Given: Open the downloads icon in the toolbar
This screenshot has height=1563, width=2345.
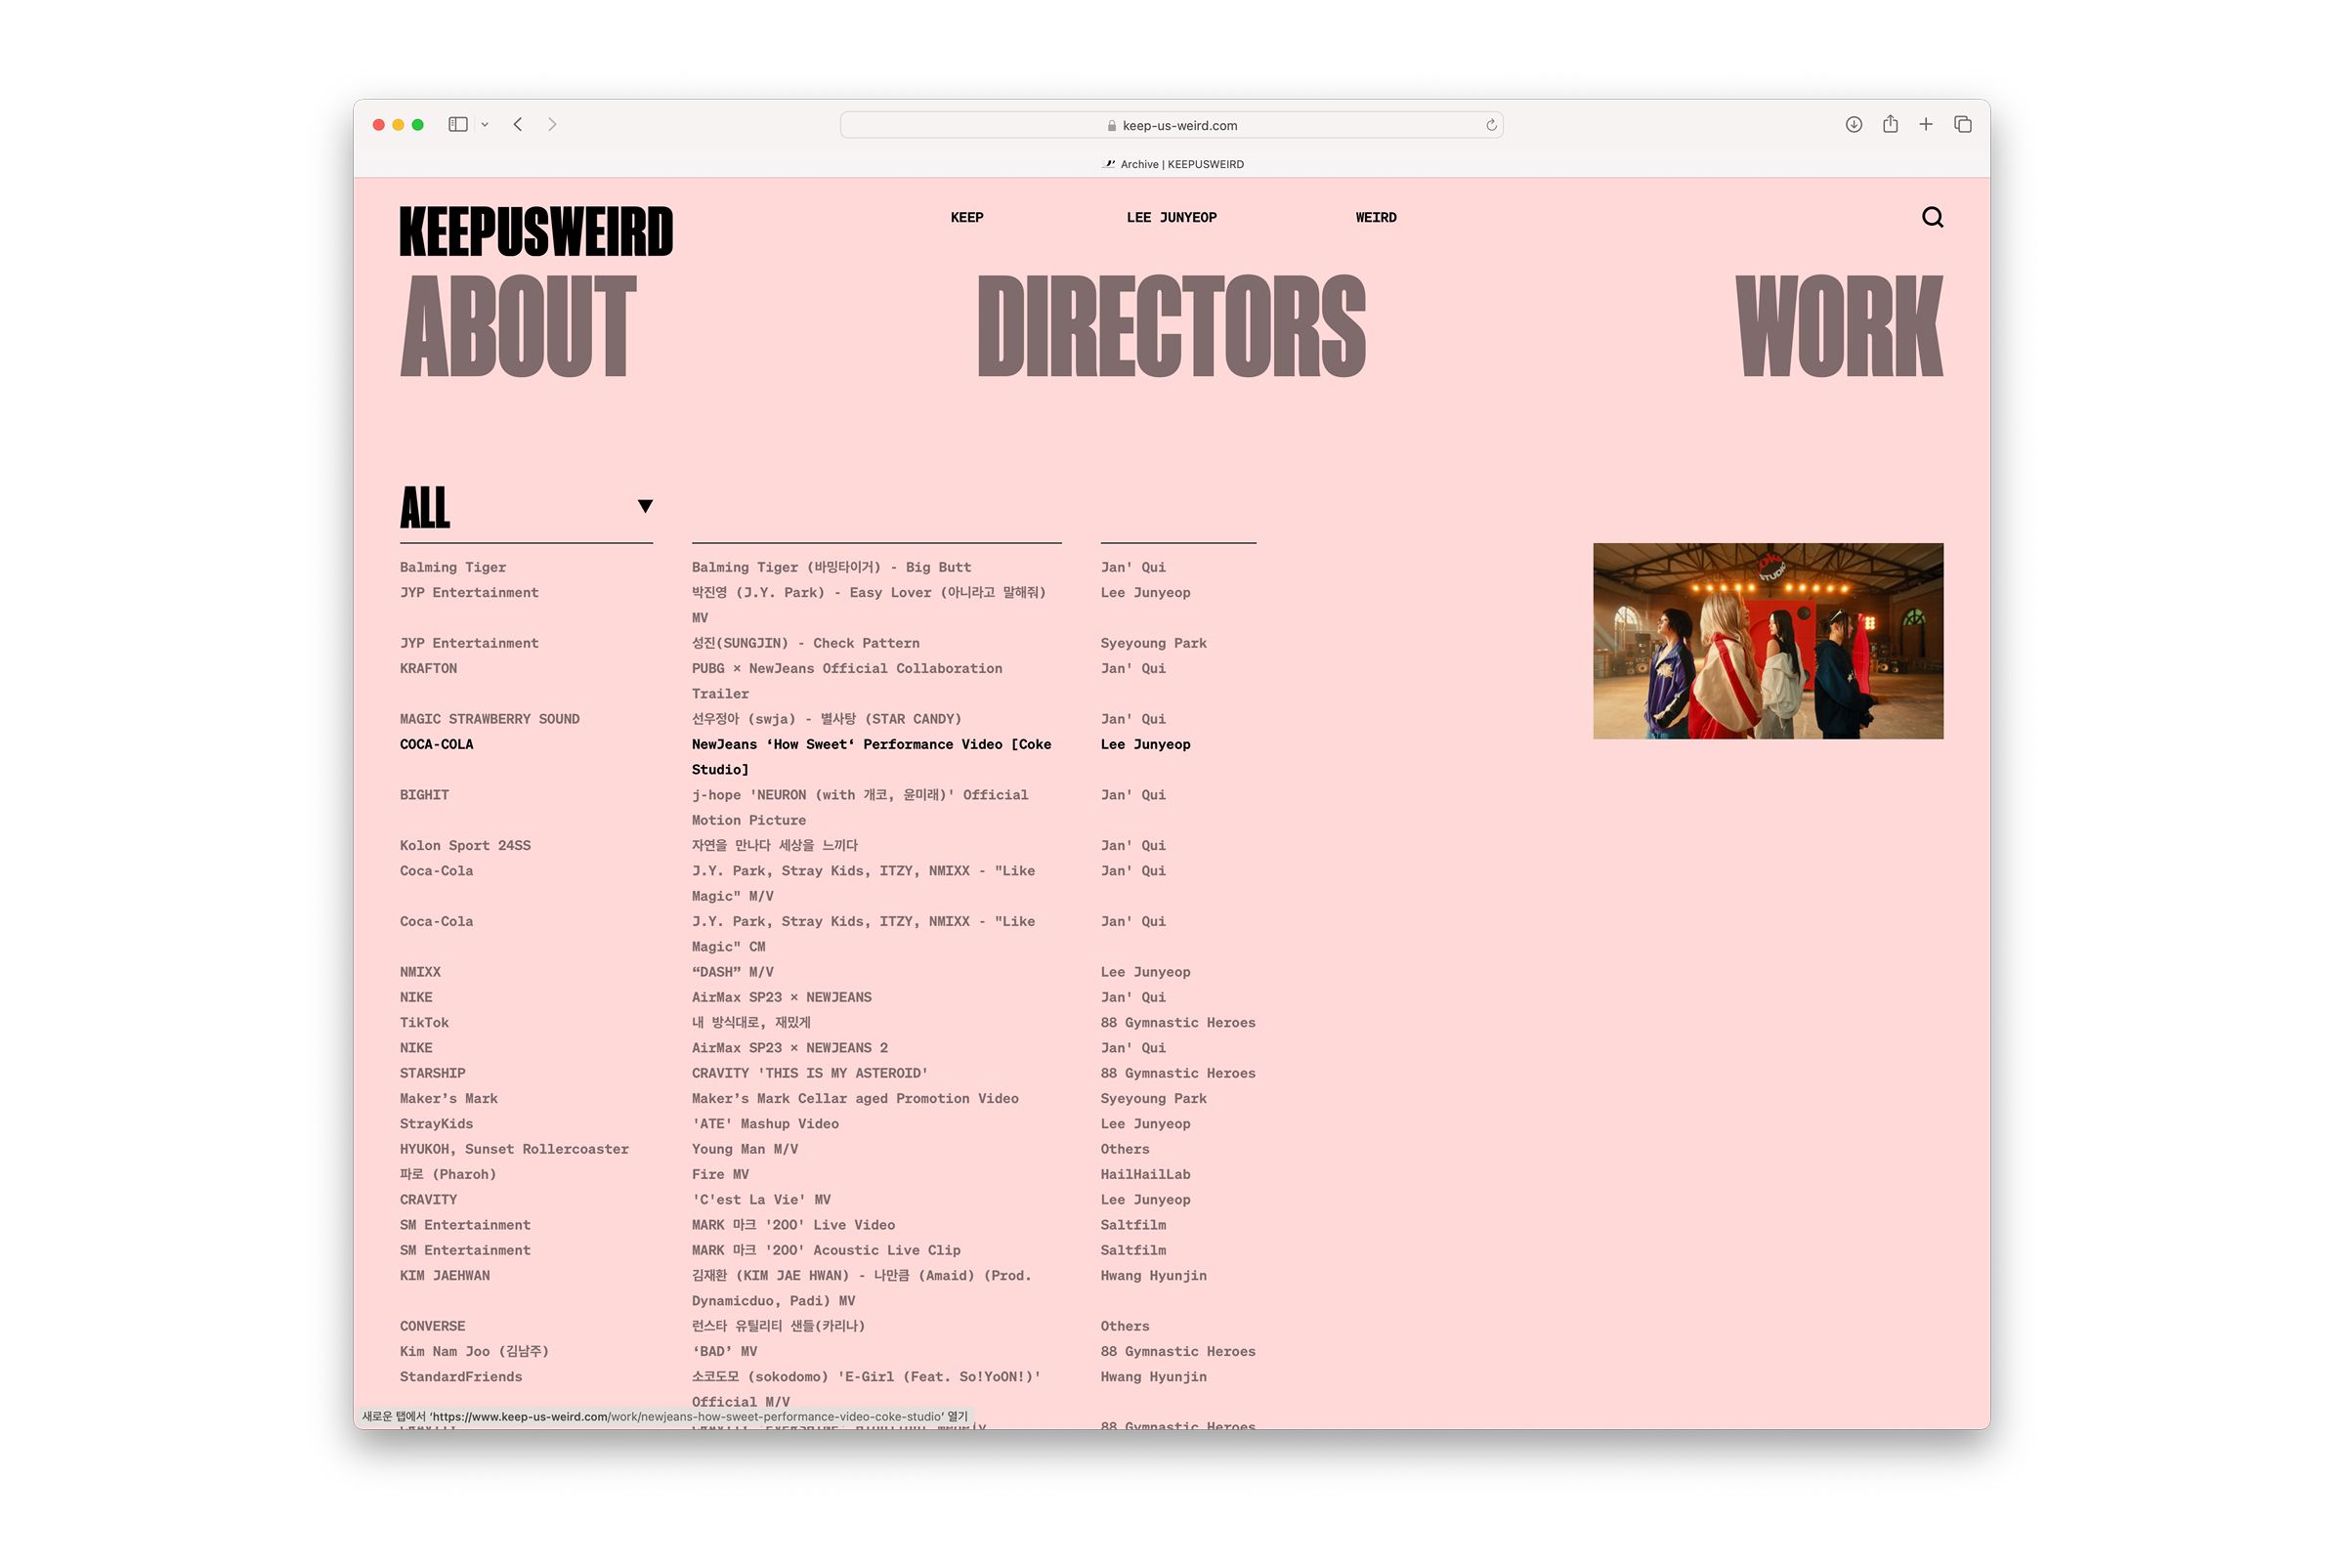Looking at the screenshot, I should (x=1854, y=125).
